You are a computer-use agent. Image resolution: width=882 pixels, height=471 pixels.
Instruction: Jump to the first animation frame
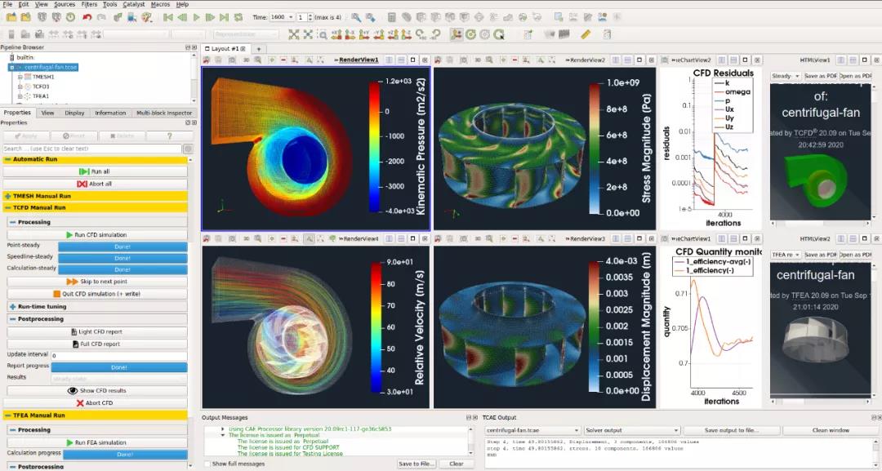[167, 17]
